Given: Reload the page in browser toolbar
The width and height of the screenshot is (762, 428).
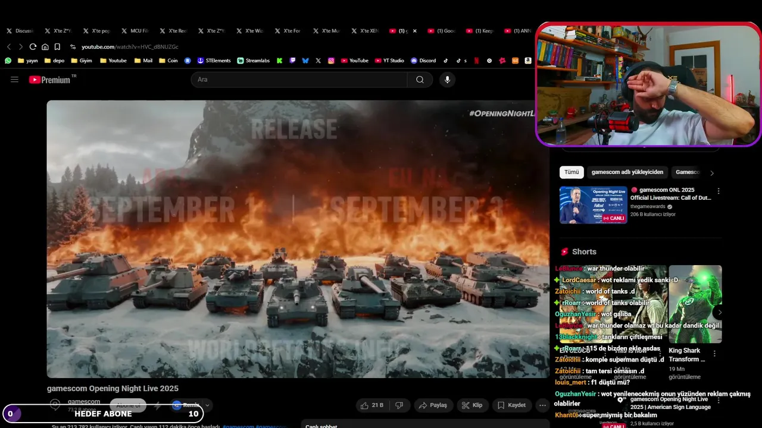Looking at the screenshot, I should (33, 46).
